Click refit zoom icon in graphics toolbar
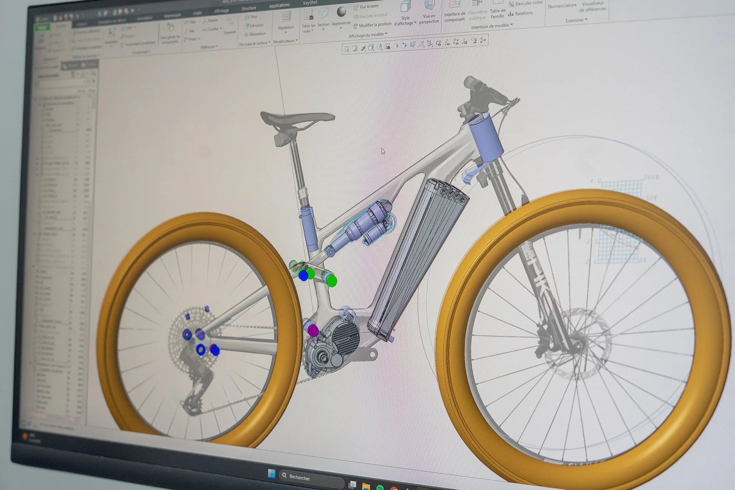The image size is (735, 490). pos(347,49)
